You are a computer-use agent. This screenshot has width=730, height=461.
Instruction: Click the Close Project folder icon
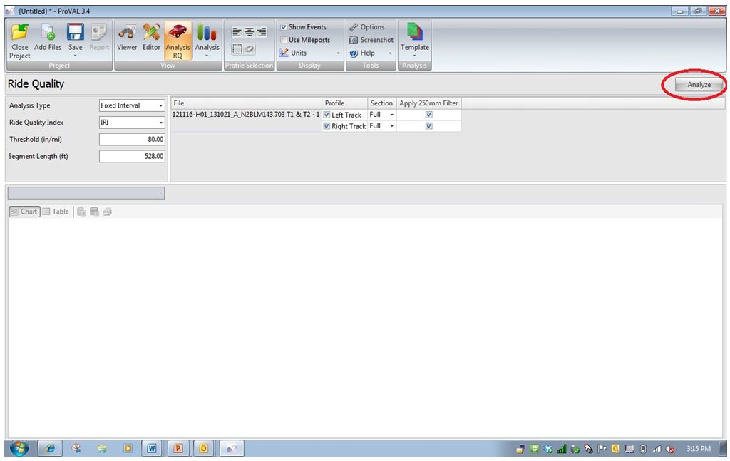(x=19, y=32)
